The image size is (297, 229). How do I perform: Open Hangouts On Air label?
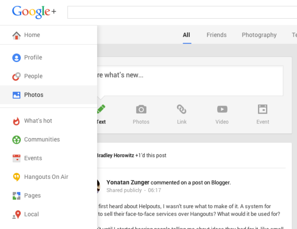[46, 177]
